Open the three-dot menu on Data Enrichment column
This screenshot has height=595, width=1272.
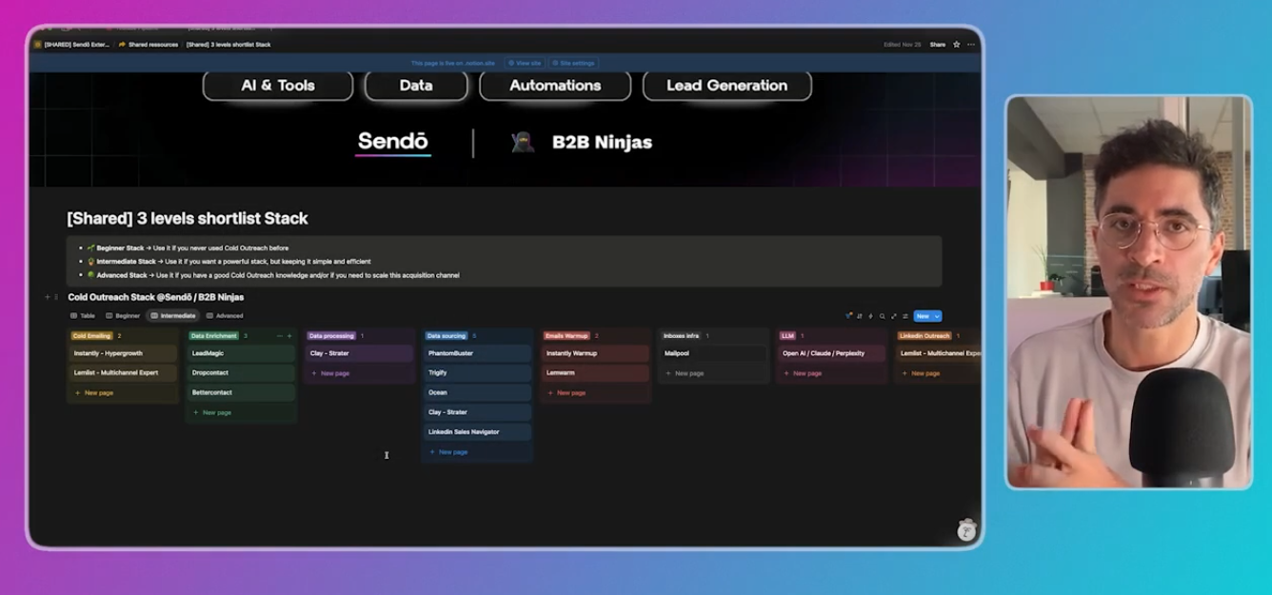tap(280, 336)
